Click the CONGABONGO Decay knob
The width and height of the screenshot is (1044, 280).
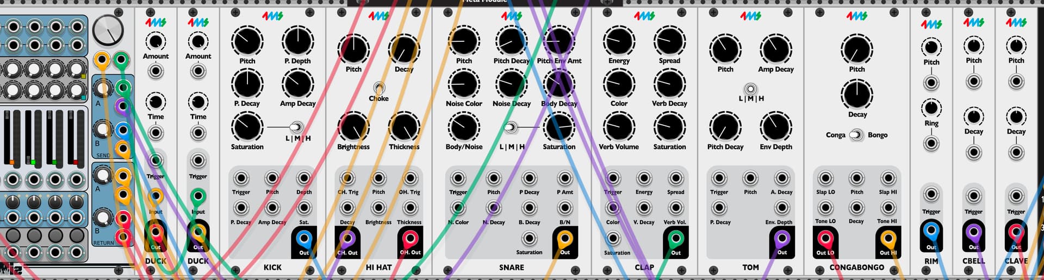(x=857, y=95)
